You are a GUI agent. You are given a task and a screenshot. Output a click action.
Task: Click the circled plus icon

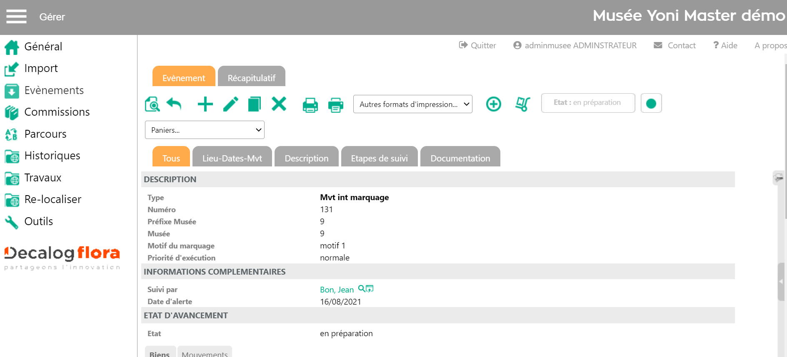(494, 104)
